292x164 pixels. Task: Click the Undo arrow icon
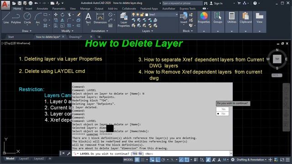(36, 3)
